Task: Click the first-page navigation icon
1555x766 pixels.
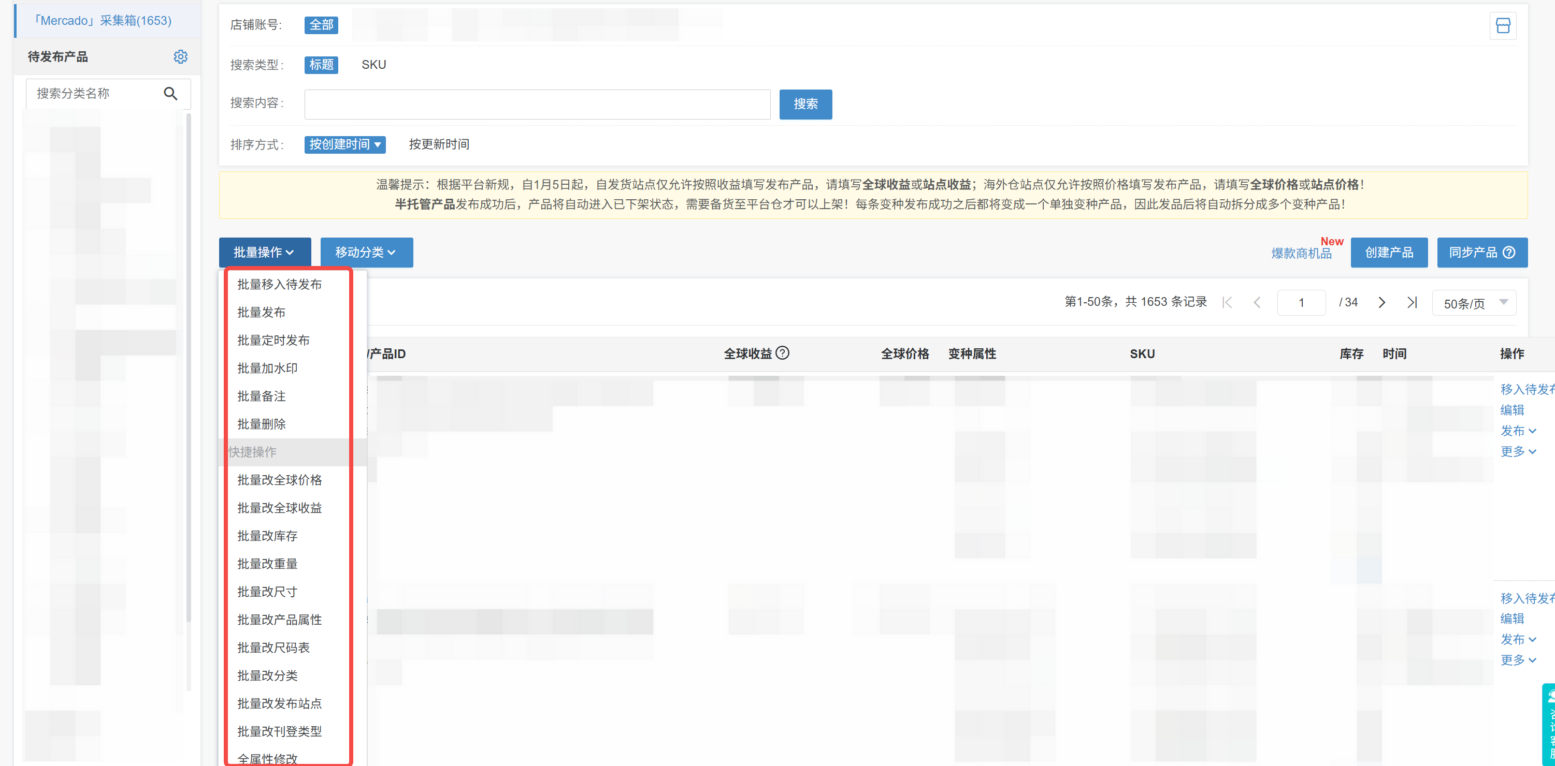Action: (x=1227, y=302)
